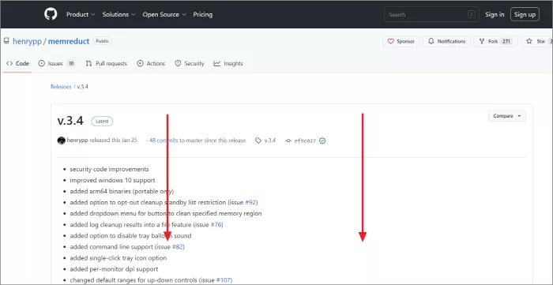Image resolution: width=553 pixels, height=285 pixels.
Task: Open the 48 commits link
Action: pos(164,141)
